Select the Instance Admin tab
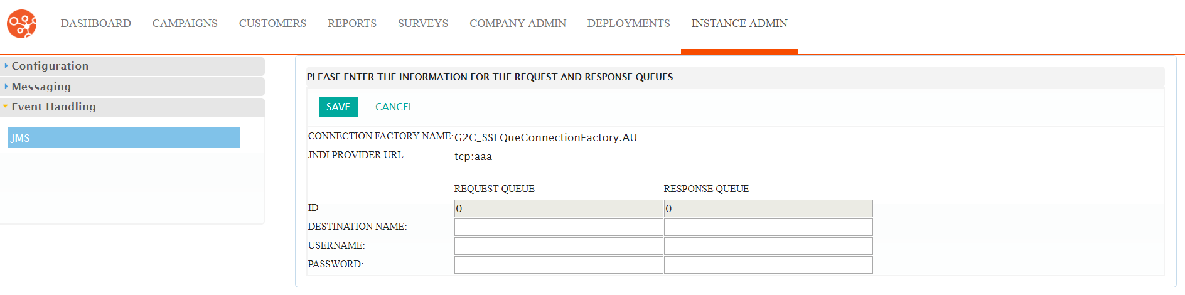The width and height of the screenshot is (1185, 295). pos(739,24)
